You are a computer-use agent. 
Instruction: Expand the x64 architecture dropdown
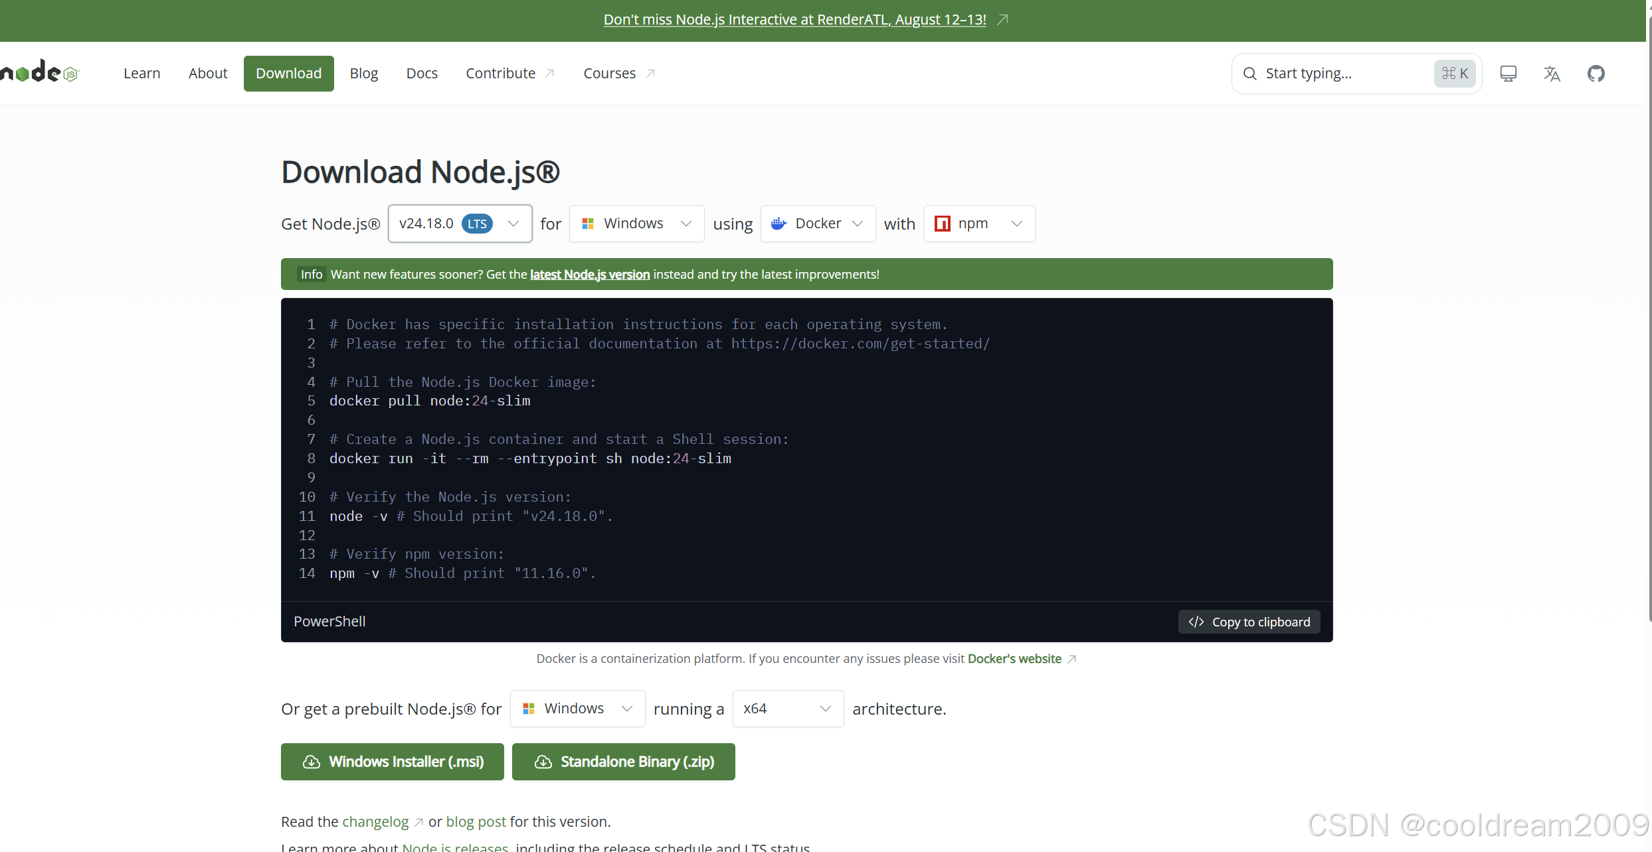788,709
